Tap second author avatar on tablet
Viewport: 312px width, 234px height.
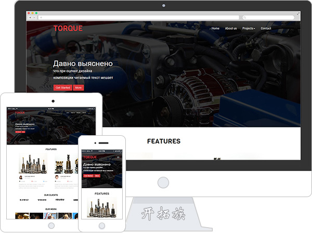[57, 177]
